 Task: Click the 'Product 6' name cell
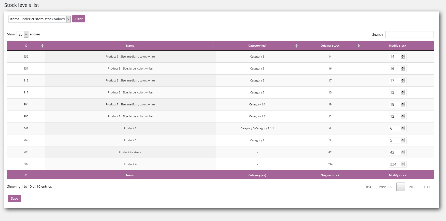click(130, 128)
